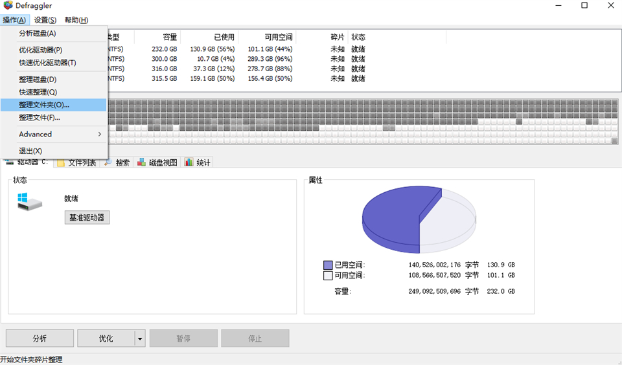Click the 基准驱动器 button
Image resolution: width=622 pixels, height=365 pixels.
coord(87,217)
